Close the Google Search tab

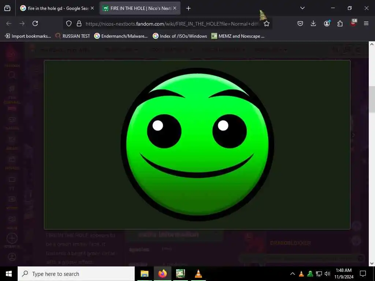coord(92,8)
